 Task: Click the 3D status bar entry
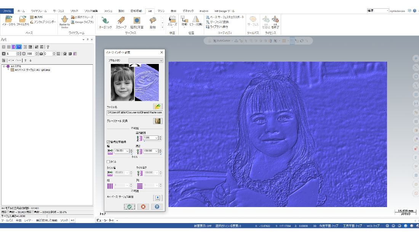315,226
